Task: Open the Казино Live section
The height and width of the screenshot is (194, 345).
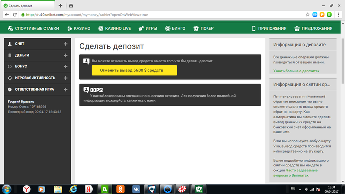Action: 114,28
